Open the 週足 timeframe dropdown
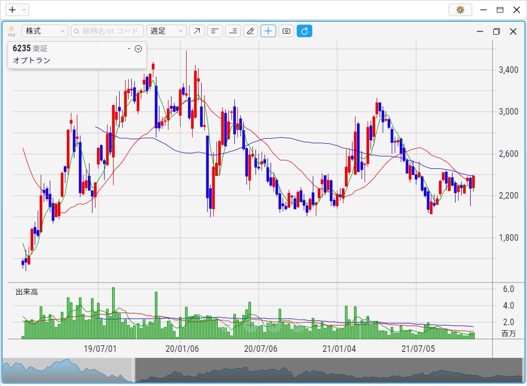Viewport: 527px width, 386px height. coord(166,31)
